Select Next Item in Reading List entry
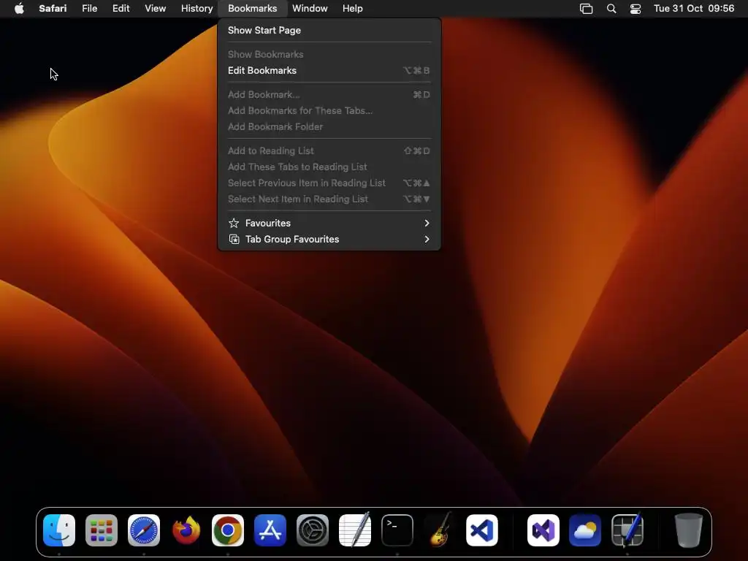748x561 pixels. [329, 199]
